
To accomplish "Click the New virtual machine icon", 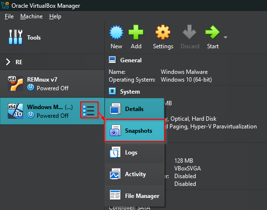I will coord(116,32).
